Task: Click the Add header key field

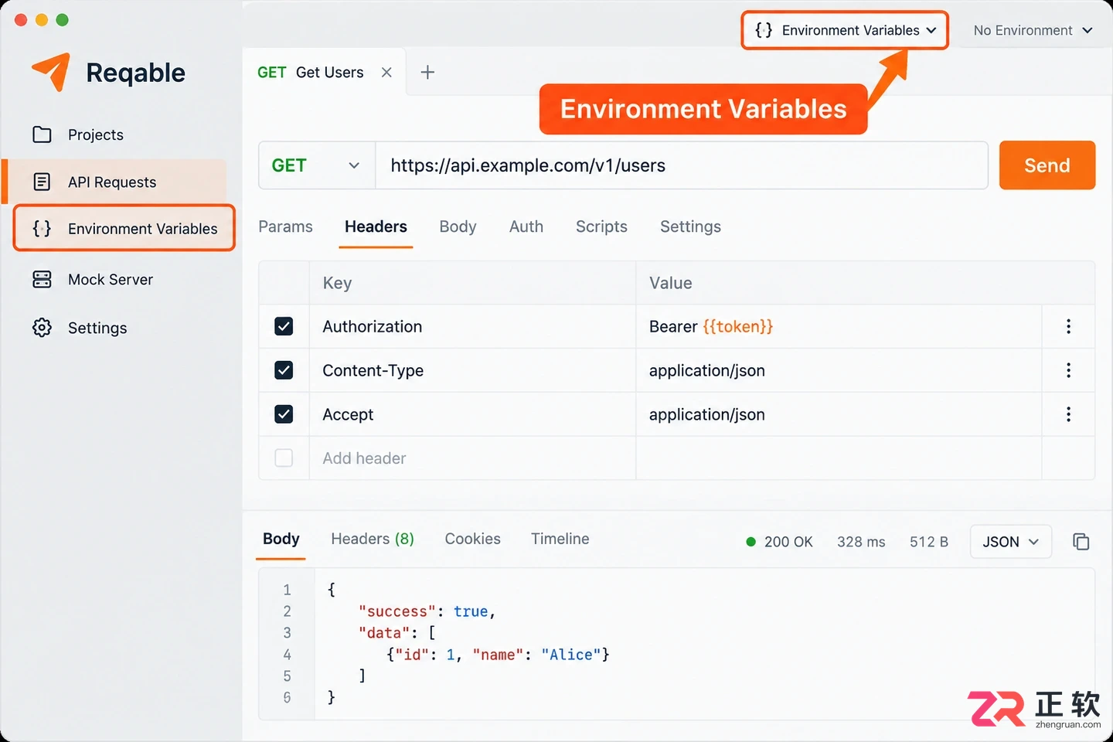Action: click(x=472, y=458)
